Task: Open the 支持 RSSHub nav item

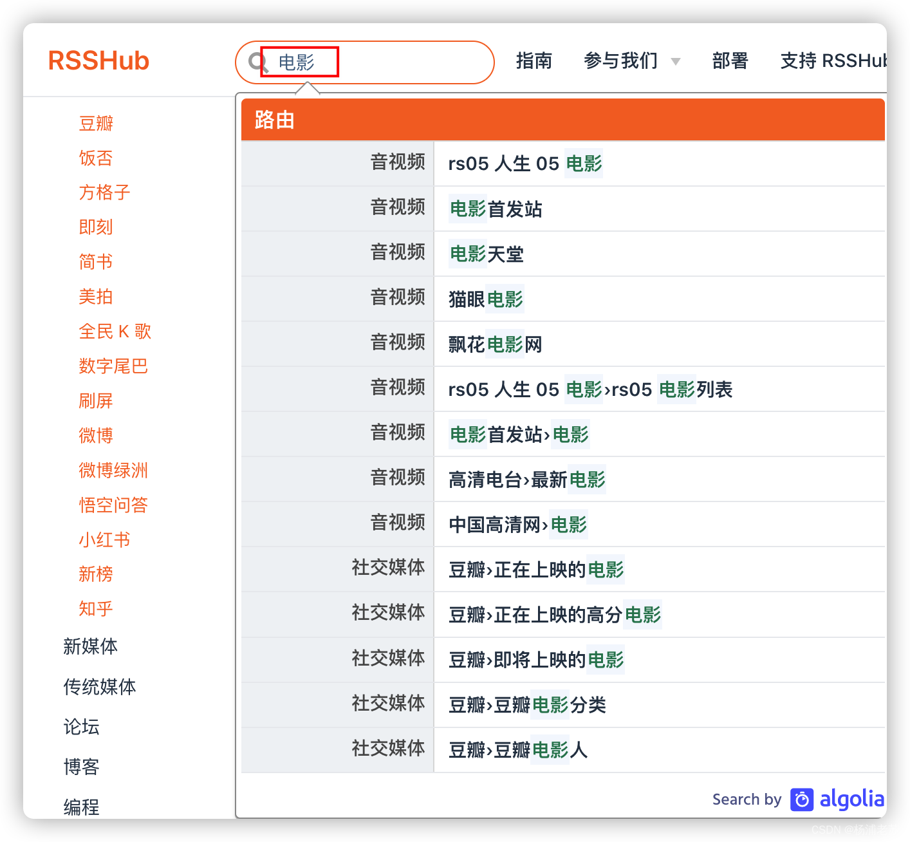Action: (833, 61)
